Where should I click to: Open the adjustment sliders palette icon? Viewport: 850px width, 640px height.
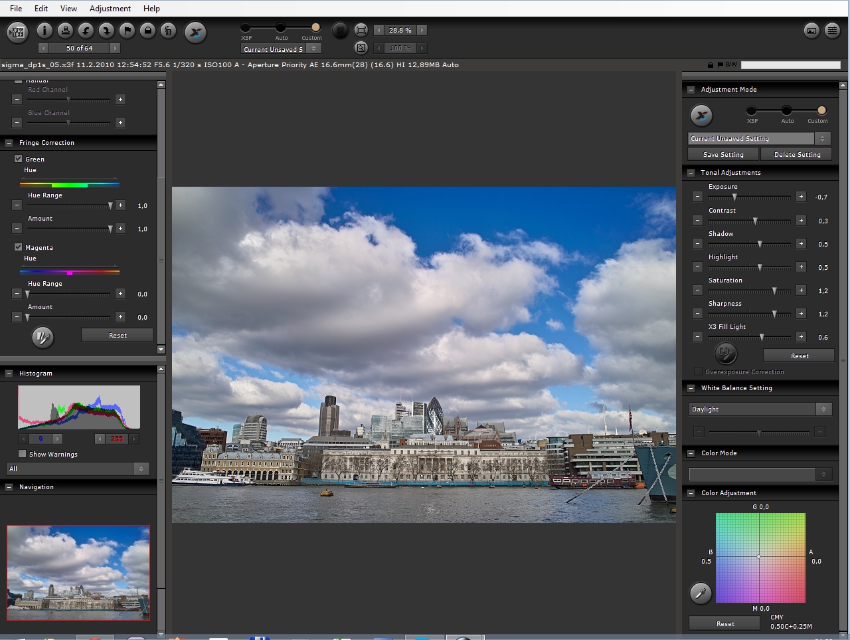point(831,31)
